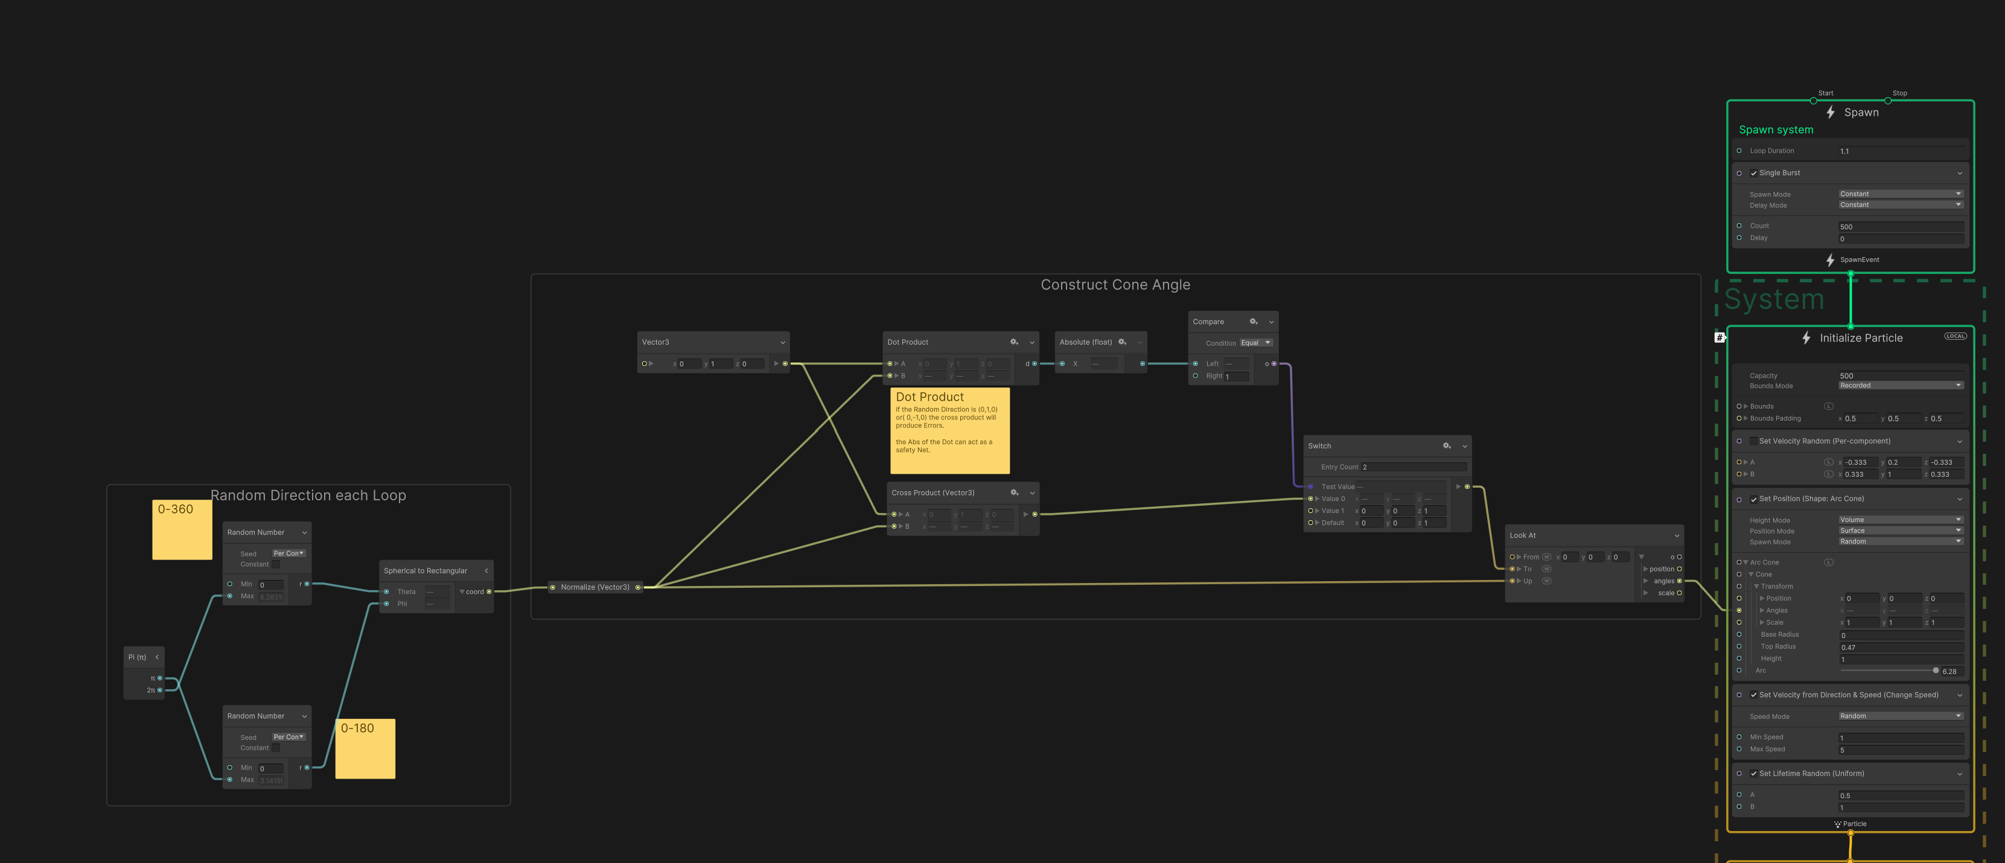Click the Switch Entry Count input field
The image size is (2005, 863).
pos(1413,467)
